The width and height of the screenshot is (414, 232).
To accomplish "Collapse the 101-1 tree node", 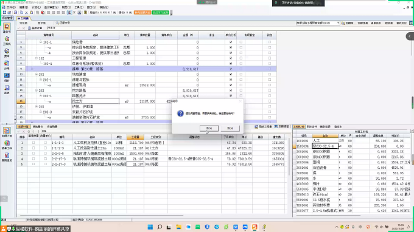I will click(x=41, y=42).
